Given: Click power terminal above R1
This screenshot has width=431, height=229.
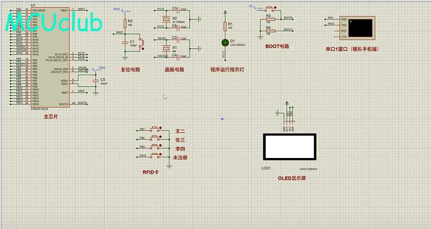Looking at the screenshot, I should tap(225, 12).
